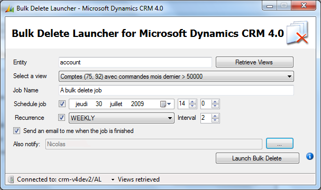Screen dimensions: 321x190
Task: Minimize the Bulk Delete Launcher window
Action: coord(270,6)
